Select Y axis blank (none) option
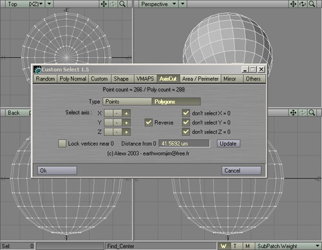The width and height of the screenshot is (322, 250). click(108, 122)
